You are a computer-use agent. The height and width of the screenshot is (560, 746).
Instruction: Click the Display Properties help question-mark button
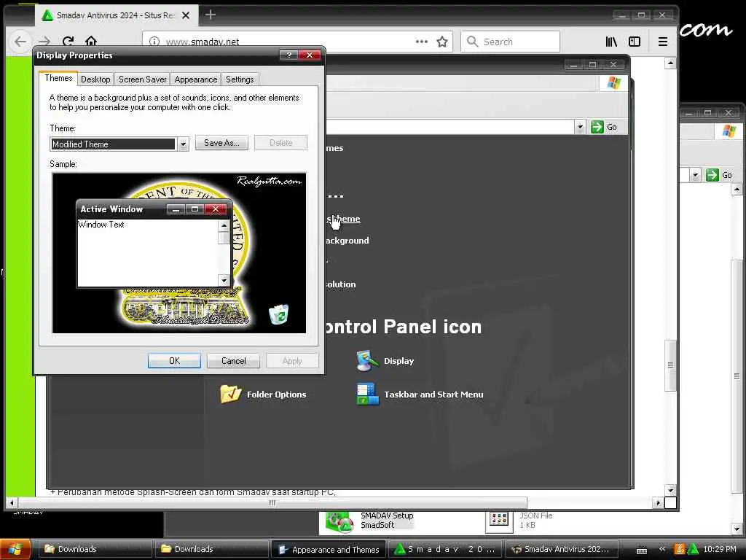(288, 55)
